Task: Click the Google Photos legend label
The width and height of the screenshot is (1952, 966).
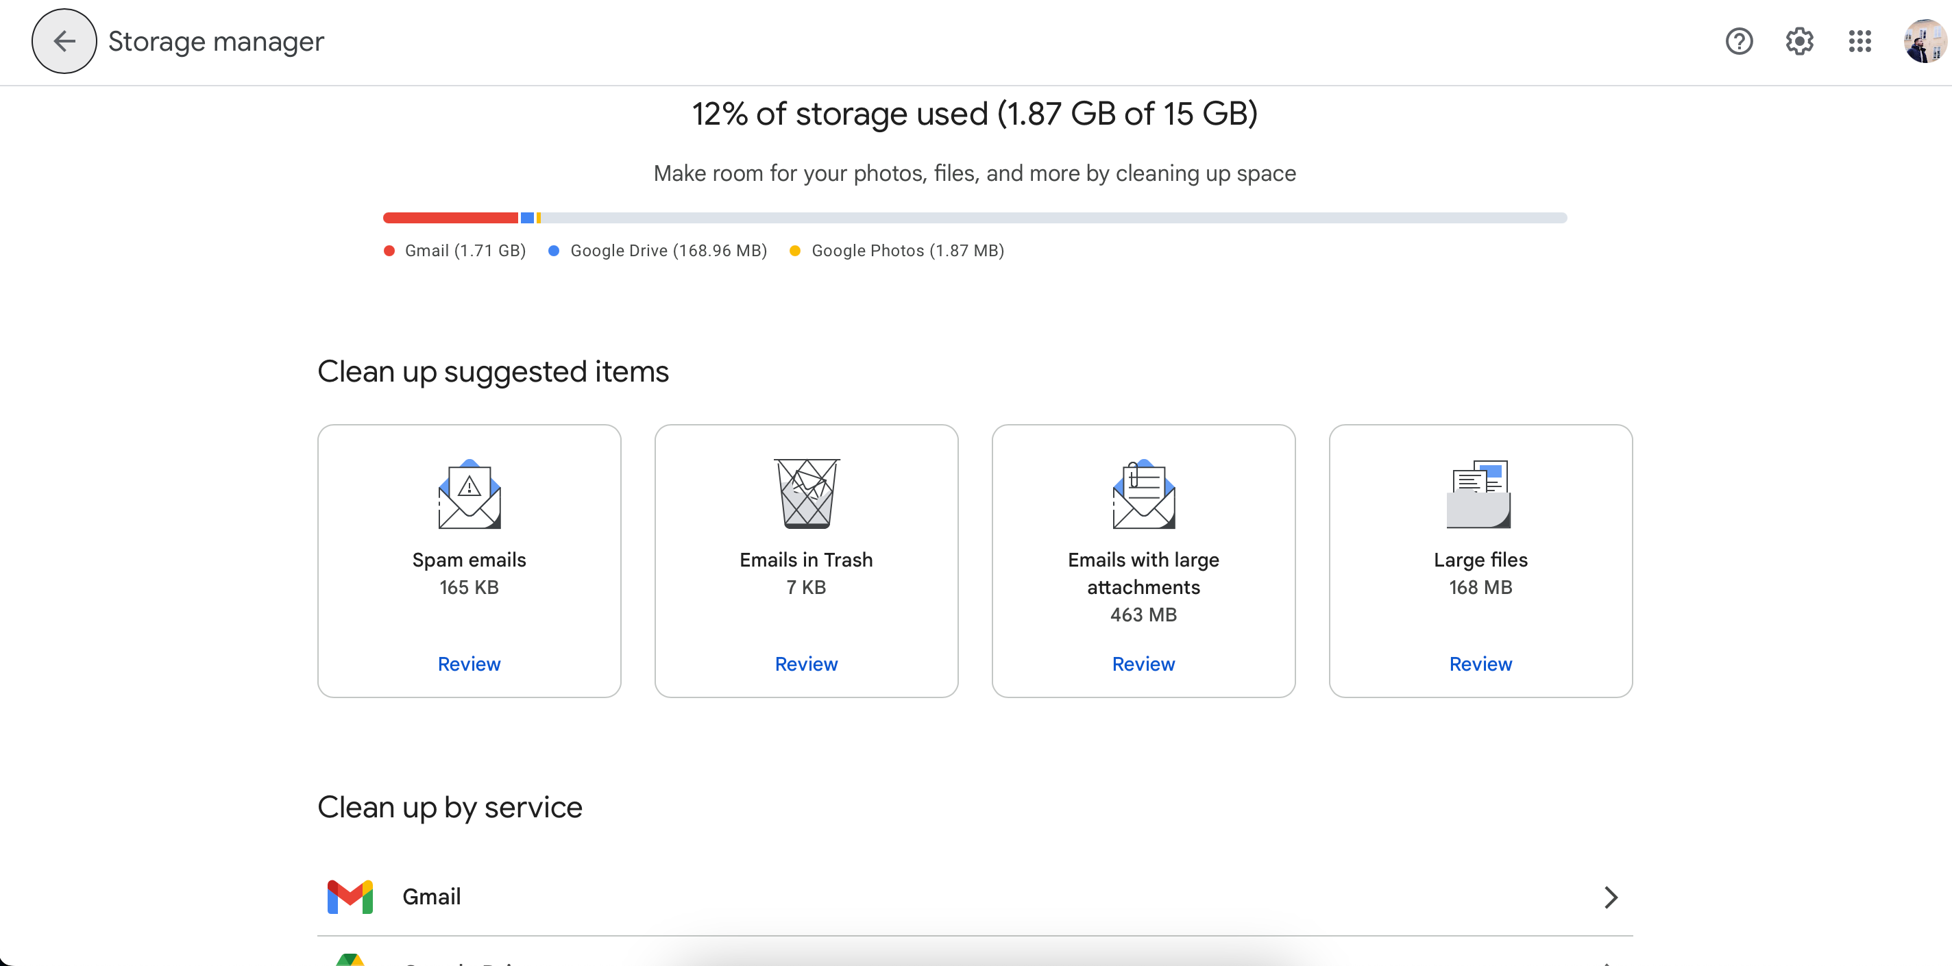Action: coord(907,251)
